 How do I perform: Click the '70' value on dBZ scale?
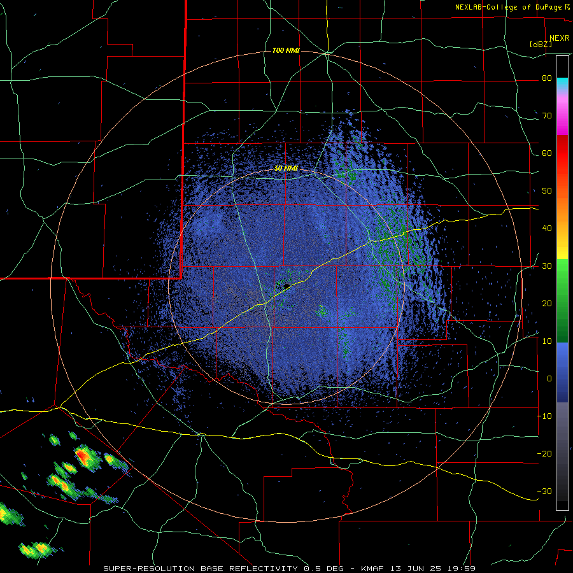547,116
